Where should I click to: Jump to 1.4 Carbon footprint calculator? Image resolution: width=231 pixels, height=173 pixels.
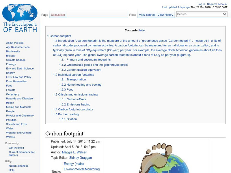click(x=73, y=110)
